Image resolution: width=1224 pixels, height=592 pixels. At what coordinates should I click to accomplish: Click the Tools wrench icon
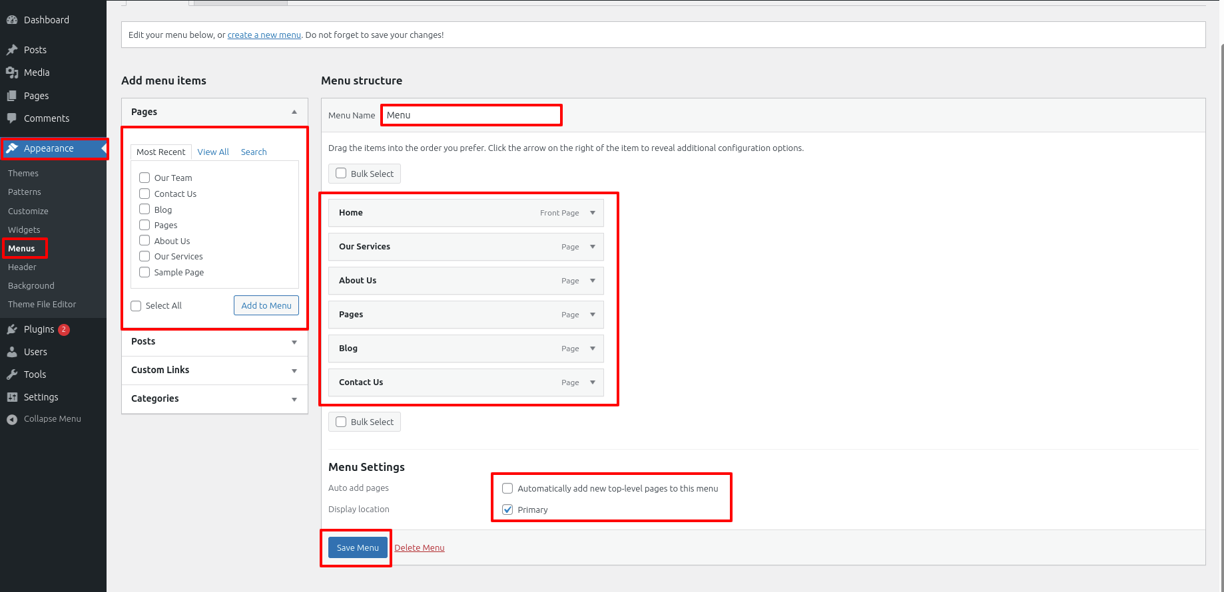(x=12, y=374)
